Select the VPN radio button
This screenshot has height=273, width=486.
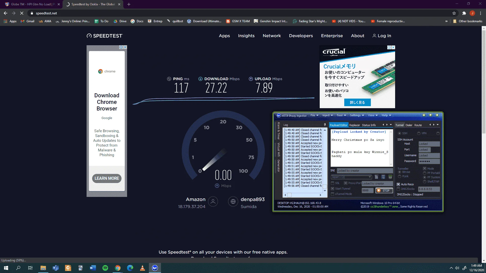419,133
